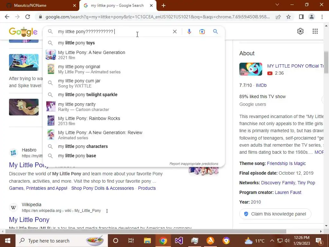The width and height of the screenshot is (329, 247).
Task: Select the 'my littke pony - Google Search' tab
Action: [x=117, y=5]
